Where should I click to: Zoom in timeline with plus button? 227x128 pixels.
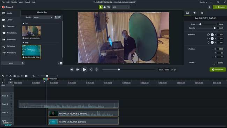pos(58,76)
